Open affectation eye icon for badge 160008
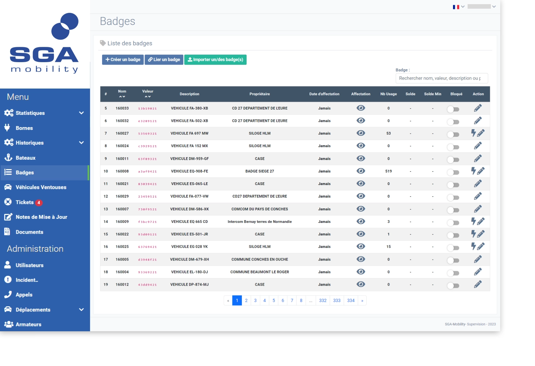535x366 pixels. tap(361, 171)
